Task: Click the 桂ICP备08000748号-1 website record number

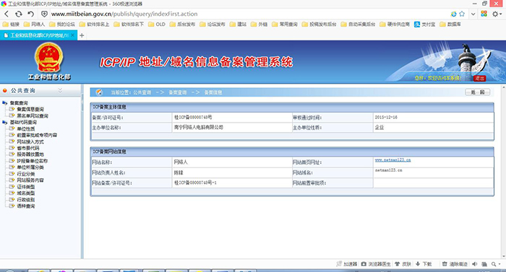Action: coord(195,183)
